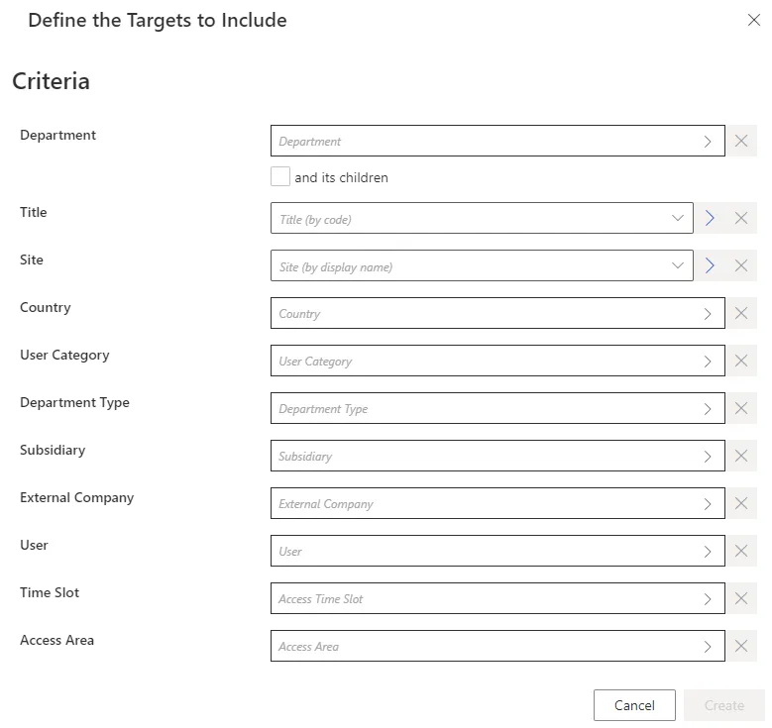The width and height of the screenshot is (772, 728).
Task: Open the Department selector chevron
Action: (x=708, y=142)
